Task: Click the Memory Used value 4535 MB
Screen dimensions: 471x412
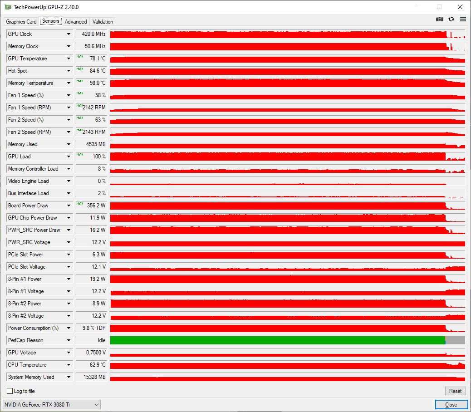Action: [x=91, y=144]
